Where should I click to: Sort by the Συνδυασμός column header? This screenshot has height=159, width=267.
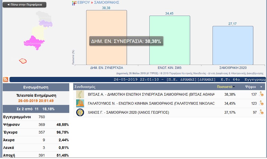coord(85,87)
